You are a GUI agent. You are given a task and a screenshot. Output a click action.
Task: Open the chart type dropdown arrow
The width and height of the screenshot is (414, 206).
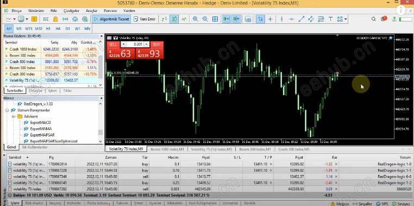pos(14,19)
